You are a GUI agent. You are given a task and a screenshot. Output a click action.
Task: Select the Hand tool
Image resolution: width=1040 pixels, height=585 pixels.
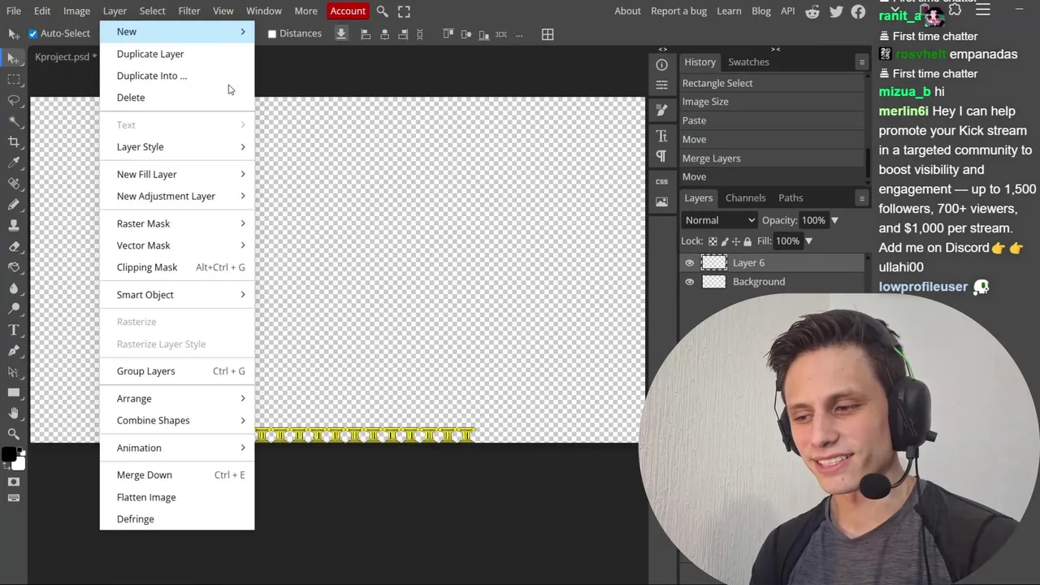coord(14,414)
